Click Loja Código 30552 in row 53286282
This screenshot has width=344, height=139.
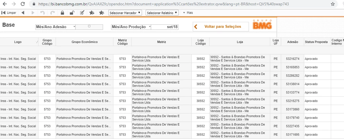[x=200, y=76]
